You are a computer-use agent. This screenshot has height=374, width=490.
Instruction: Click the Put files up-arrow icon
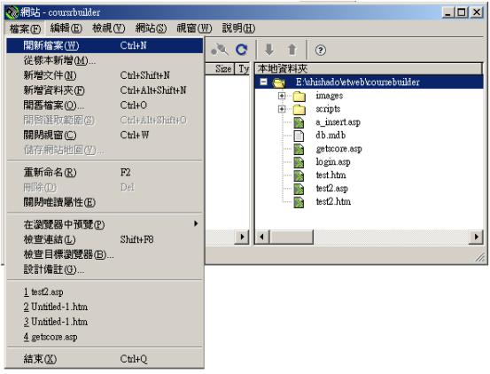point(292,50)
